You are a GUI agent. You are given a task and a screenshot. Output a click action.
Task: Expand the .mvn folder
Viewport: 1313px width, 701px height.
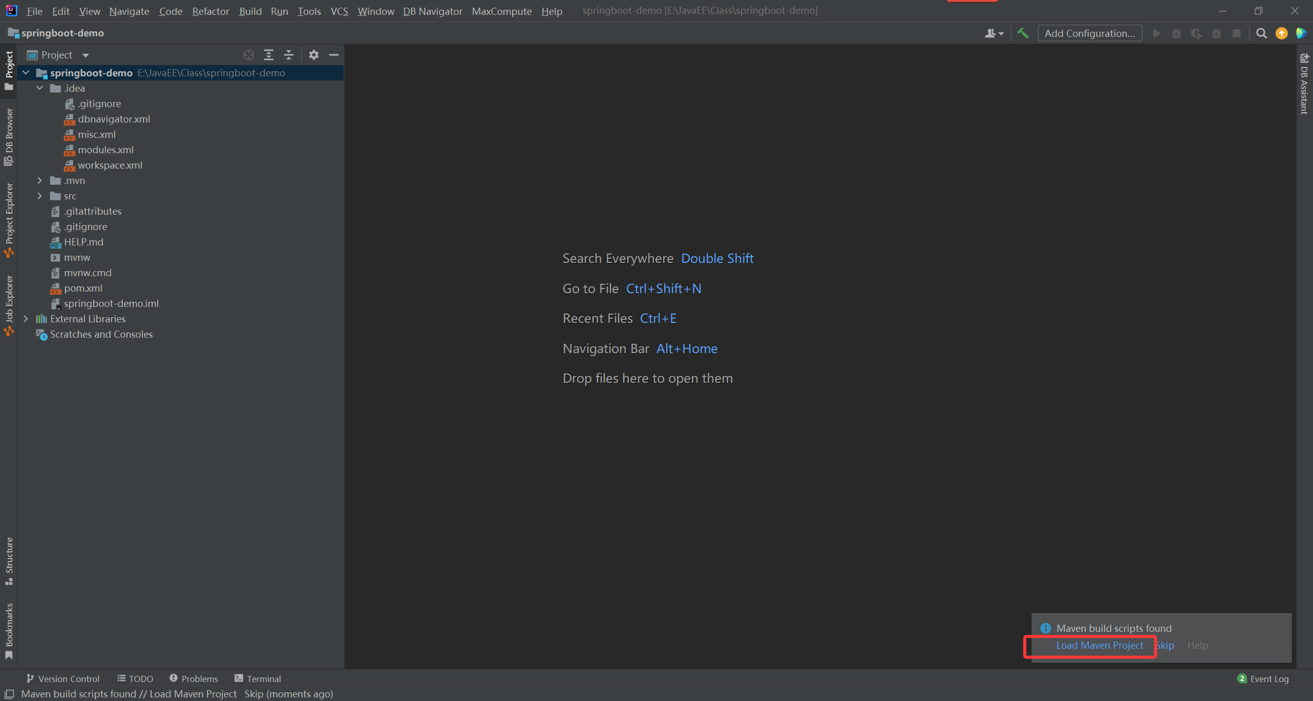tap(39, 180)
